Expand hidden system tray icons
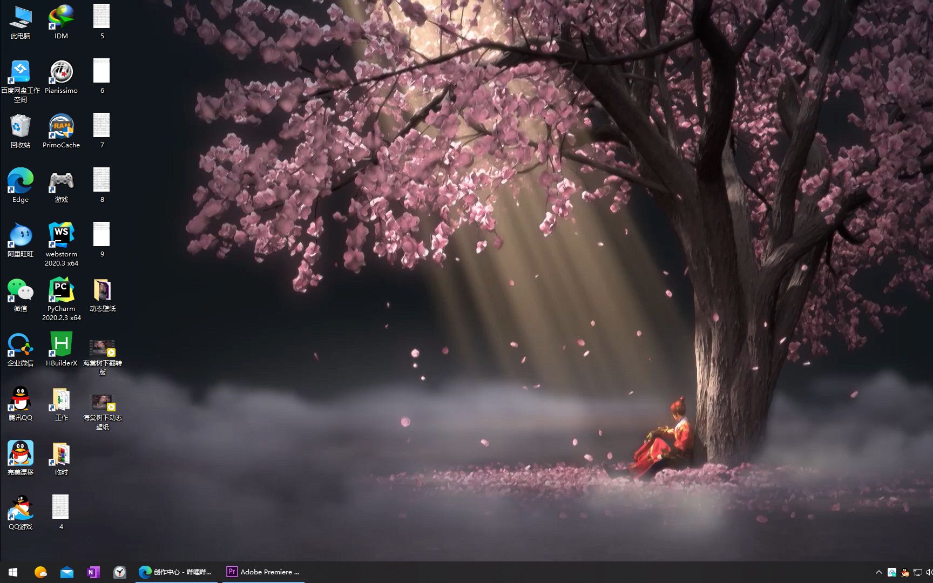This screenshot has height=583, width=933. click(x=878, y=572)
